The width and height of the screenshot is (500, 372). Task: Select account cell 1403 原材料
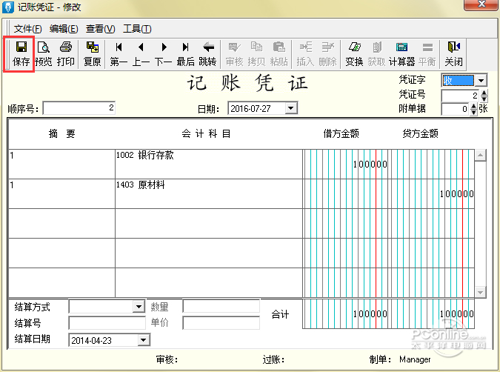pos(209,193)
